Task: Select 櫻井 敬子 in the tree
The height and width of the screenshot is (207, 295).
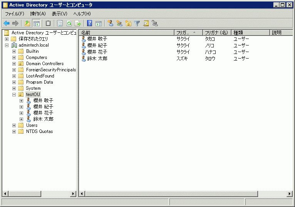Action: [43, 101]
